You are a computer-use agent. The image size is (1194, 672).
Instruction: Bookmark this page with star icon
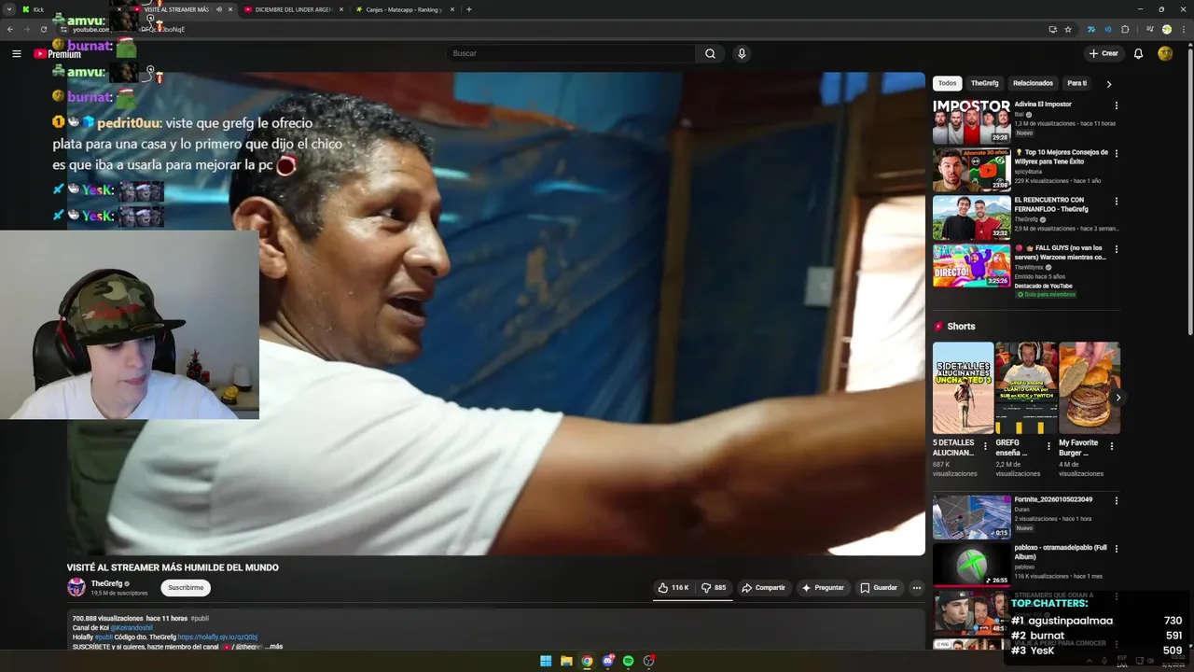[1068, 29]
